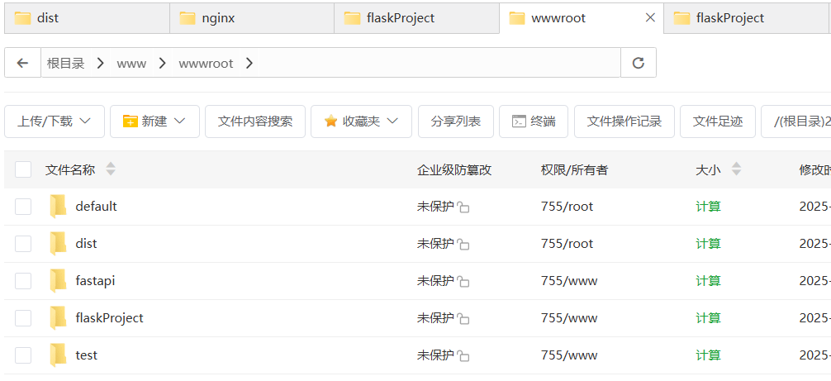
Task: Click the star icon on 收藏夹
Action: (330, 121)
